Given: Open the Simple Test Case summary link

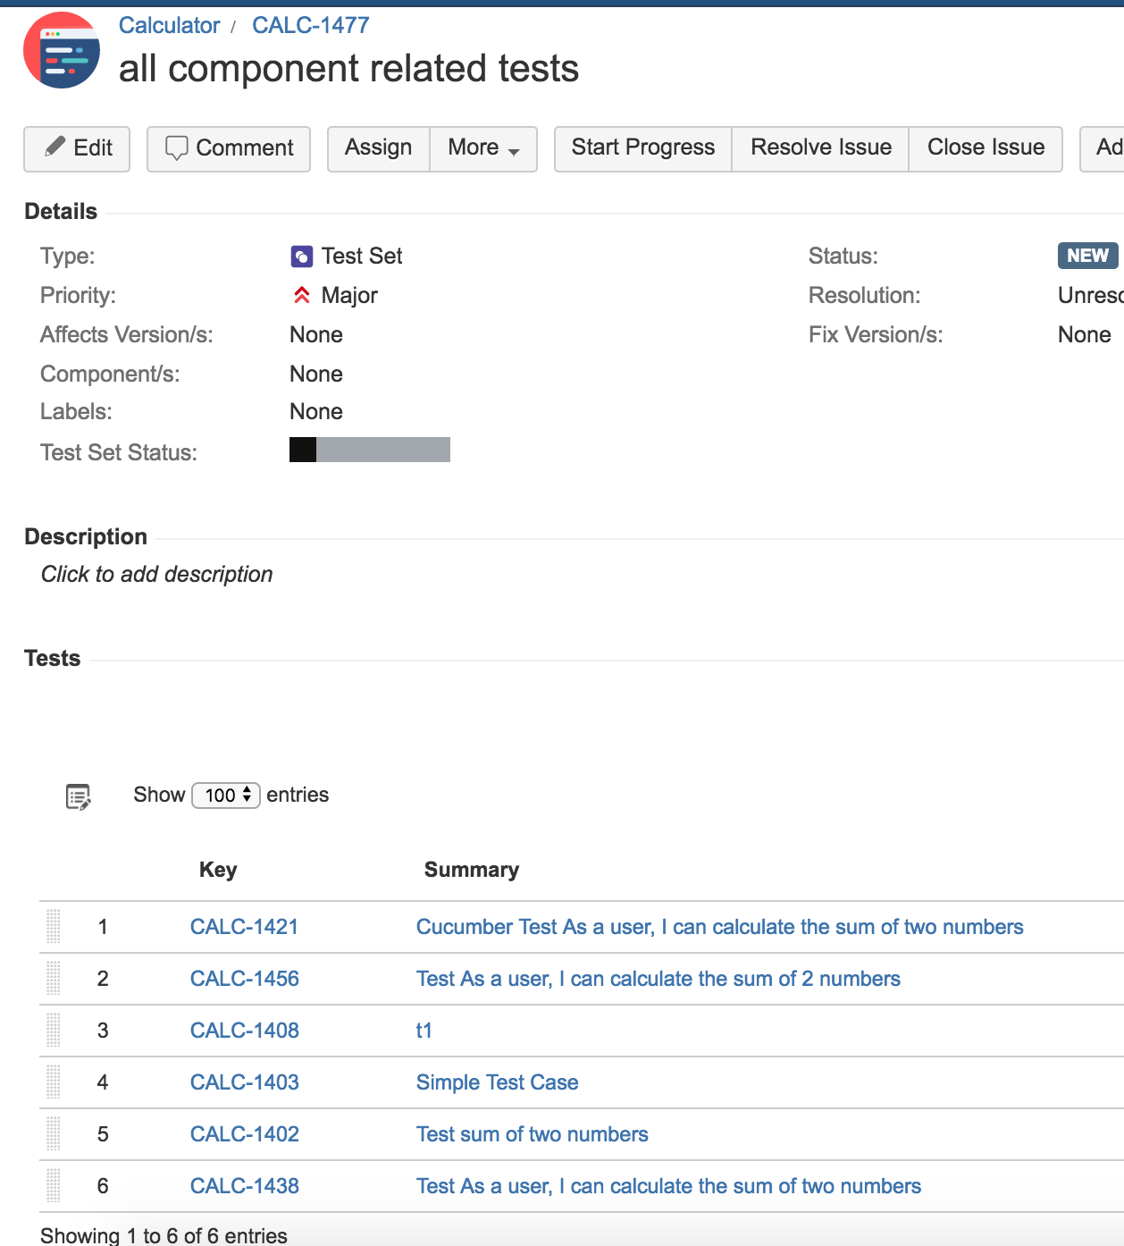Looking at the screenshot, I should [x=498, y=1082].
